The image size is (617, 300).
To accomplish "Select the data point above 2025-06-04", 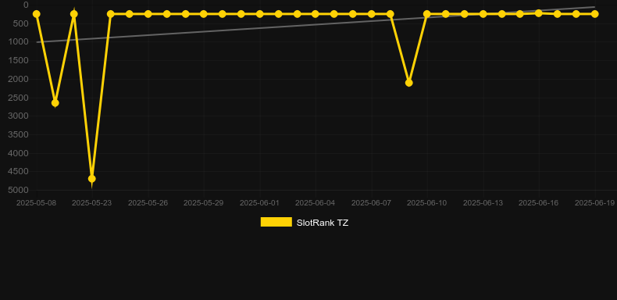I will (x=316, y=14).
